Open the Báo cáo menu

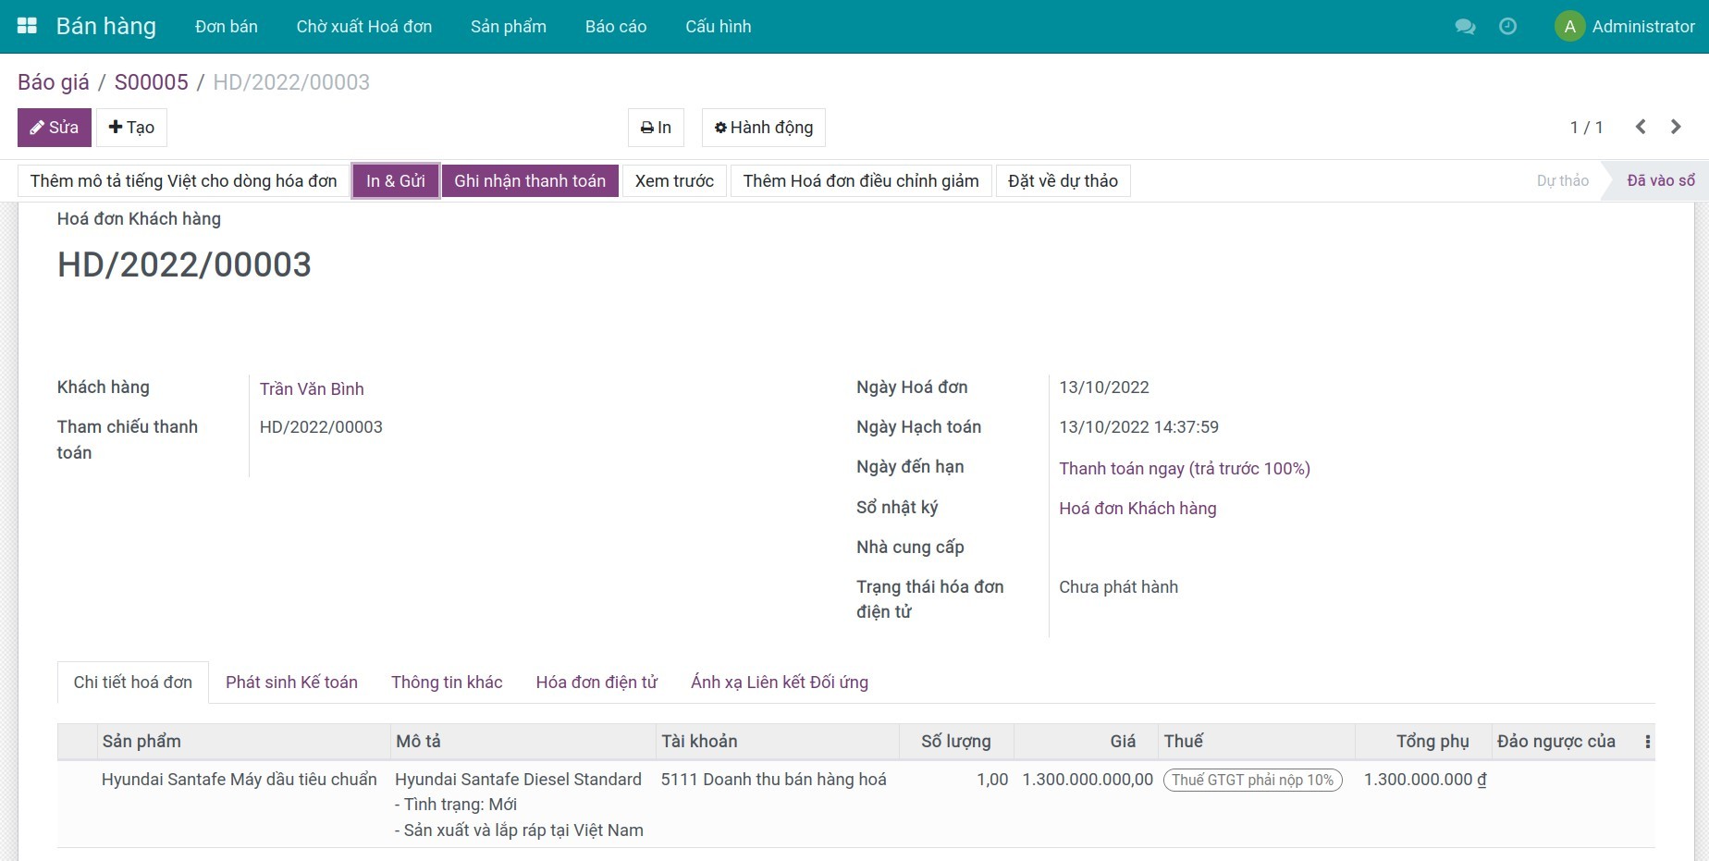point(615,27)
